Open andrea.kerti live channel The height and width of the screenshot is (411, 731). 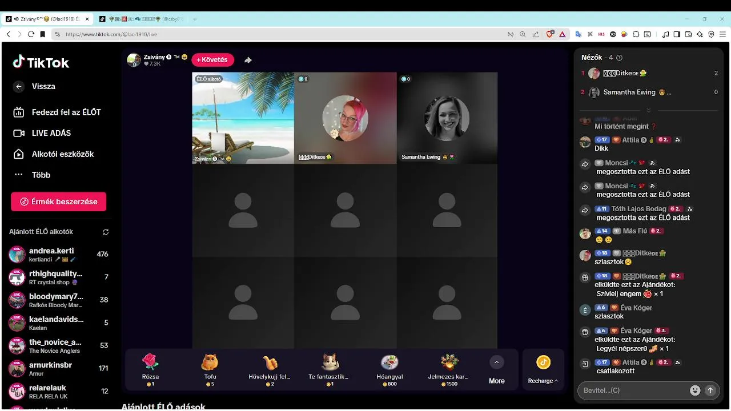58,255
